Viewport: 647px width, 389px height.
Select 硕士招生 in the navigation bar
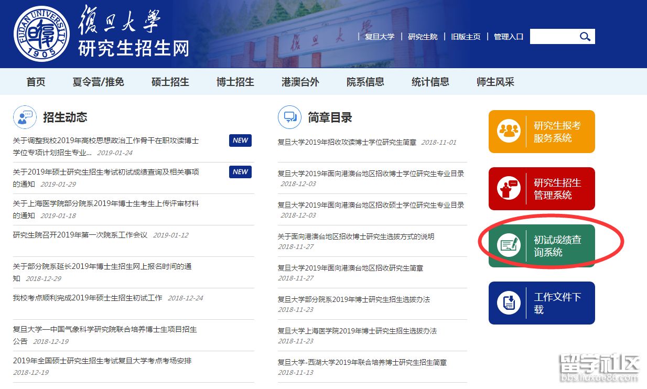[x=170, y=82]
